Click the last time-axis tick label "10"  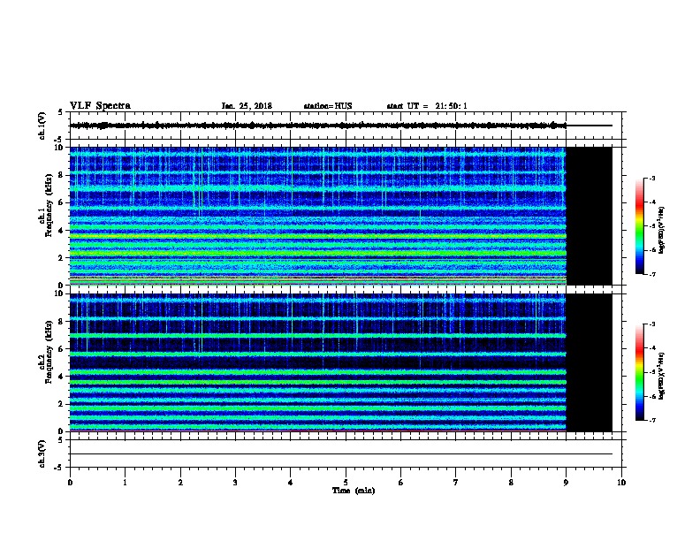[x=621, y=483]
